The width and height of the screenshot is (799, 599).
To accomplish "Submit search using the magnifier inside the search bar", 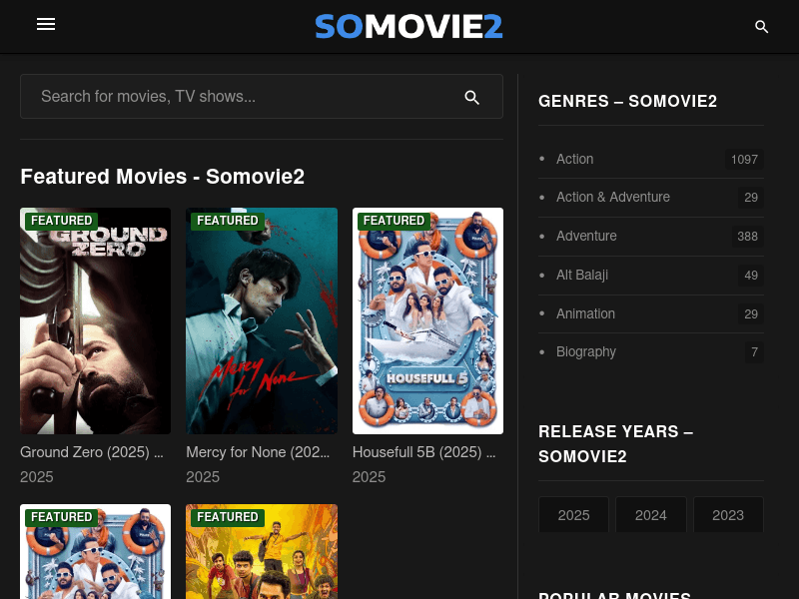I will (471, 96).
